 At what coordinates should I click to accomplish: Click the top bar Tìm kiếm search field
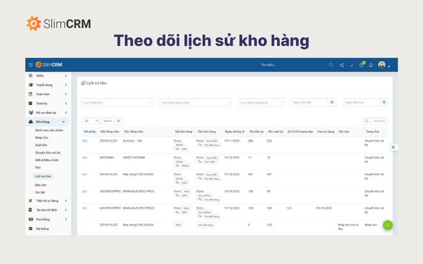click(268, 65)
